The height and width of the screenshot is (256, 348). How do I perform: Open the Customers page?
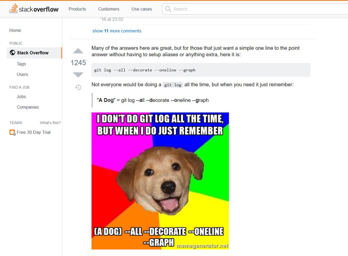click(x=109, y=9)
